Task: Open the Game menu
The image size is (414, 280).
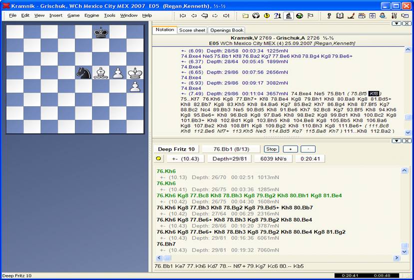Action: 73,15
